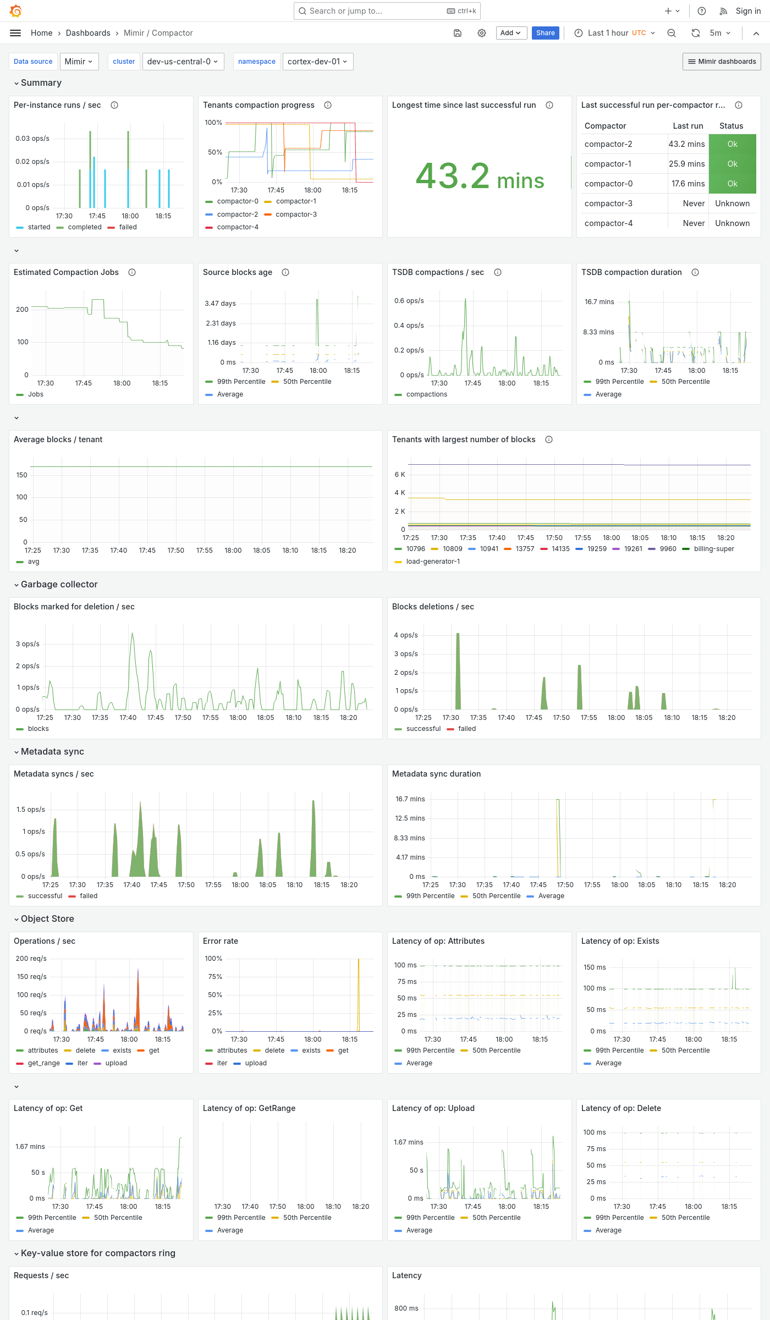Go to Dashboards breadcrumb
The width and height of the screenshot is (770, 1320).
coord(88,33)
